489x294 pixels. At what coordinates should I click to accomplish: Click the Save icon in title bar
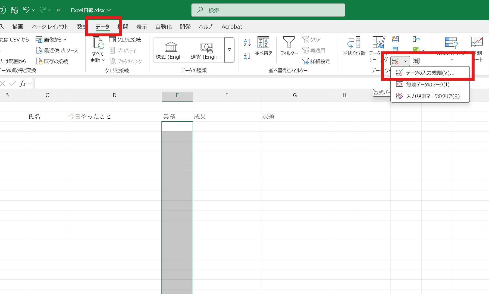(14, 10)
